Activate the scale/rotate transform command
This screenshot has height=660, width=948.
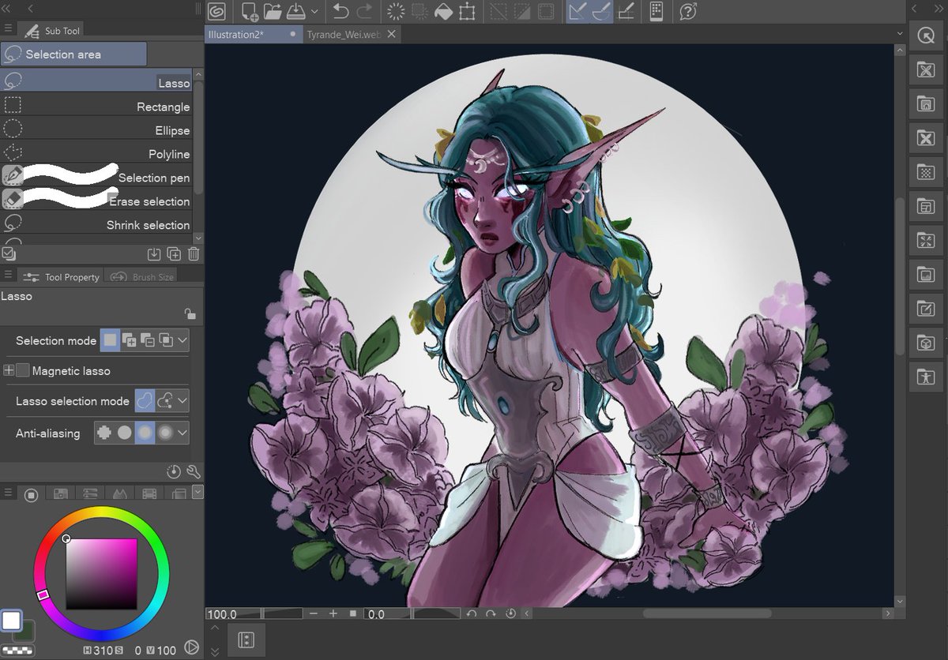coord(467,12)
